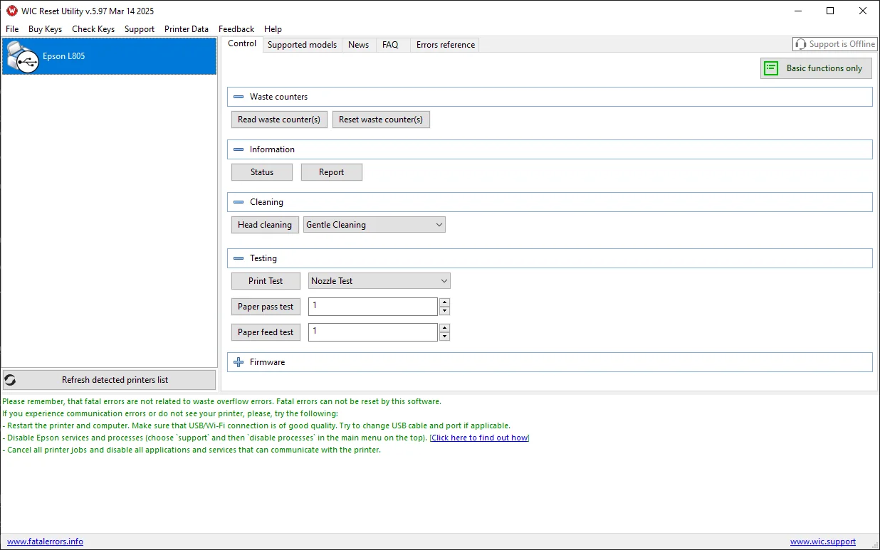Collapse the Information section
Viewport: 880px width, 550px height.
tap(239, 149)
